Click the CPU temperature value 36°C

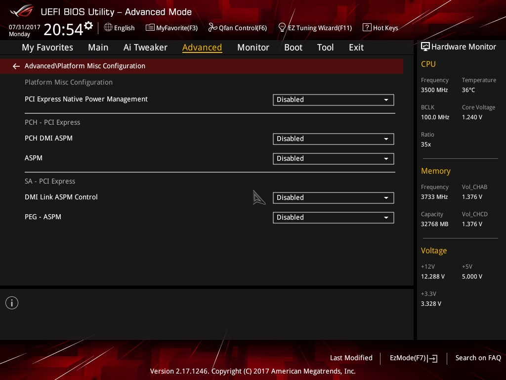(x=468, y=90)
